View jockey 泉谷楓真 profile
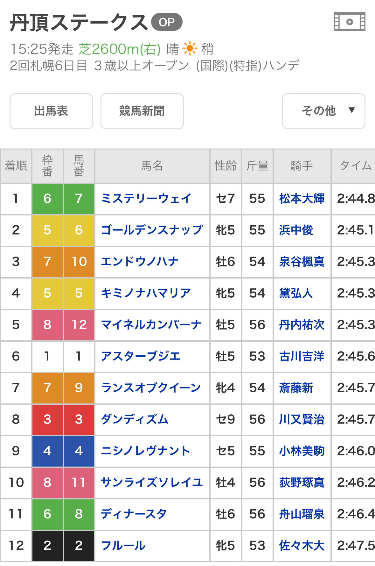The image size is (375, 566). point(302,262)
